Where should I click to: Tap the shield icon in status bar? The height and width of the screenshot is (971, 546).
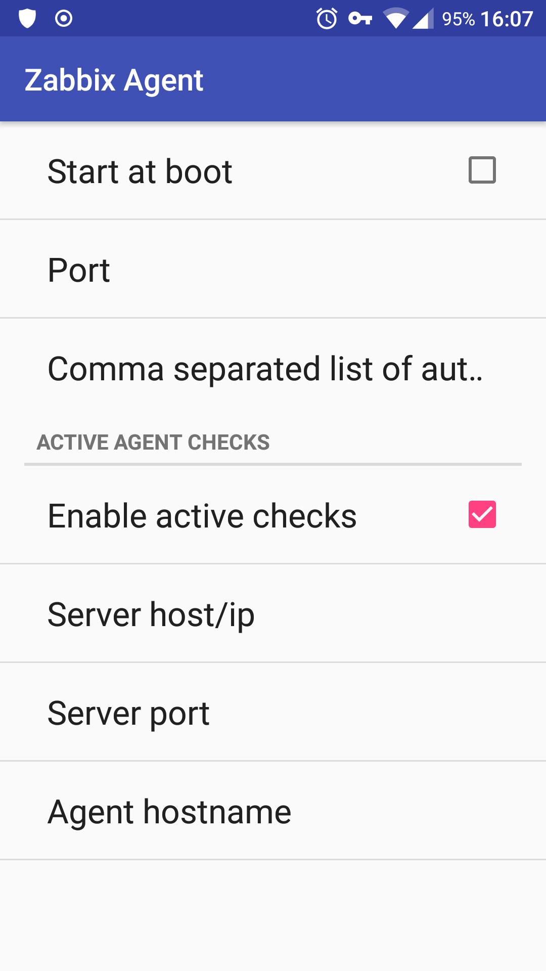click(27, 19)
